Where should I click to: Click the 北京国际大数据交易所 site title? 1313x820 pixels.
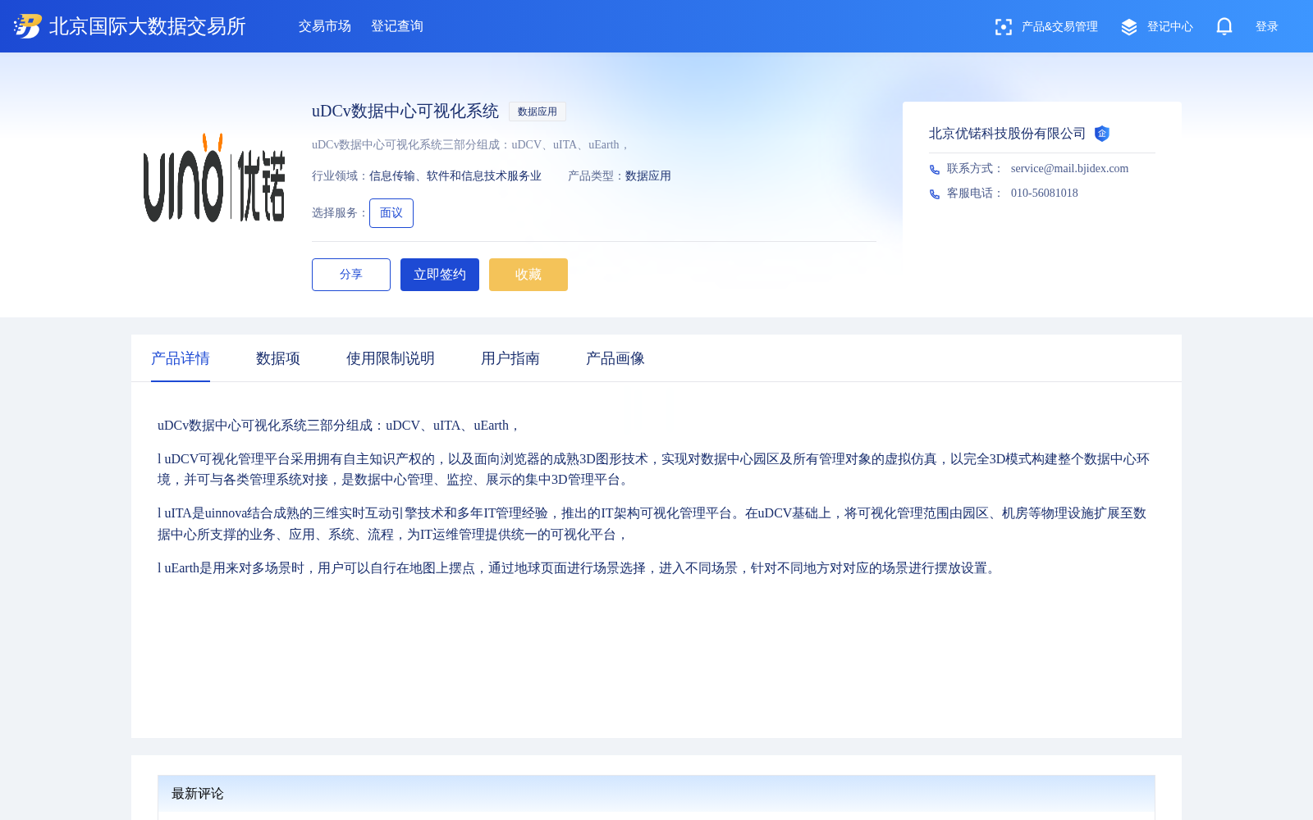point(148,26)
